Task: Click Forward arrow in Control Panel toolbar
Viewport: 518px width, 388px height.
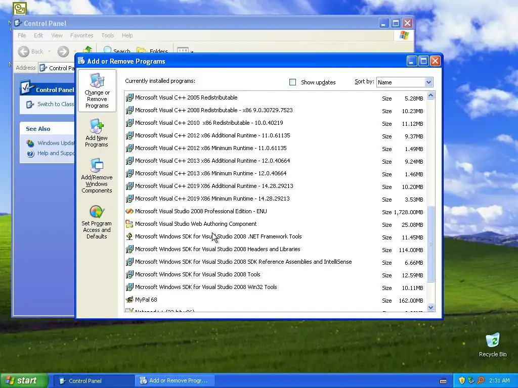Action: pos(63,52)
